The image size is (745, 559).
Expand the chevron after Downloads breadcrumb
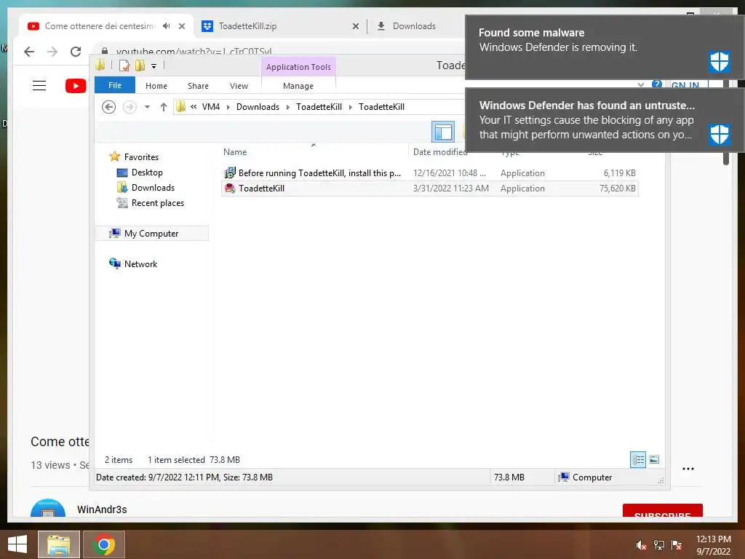tap(288, 107)
